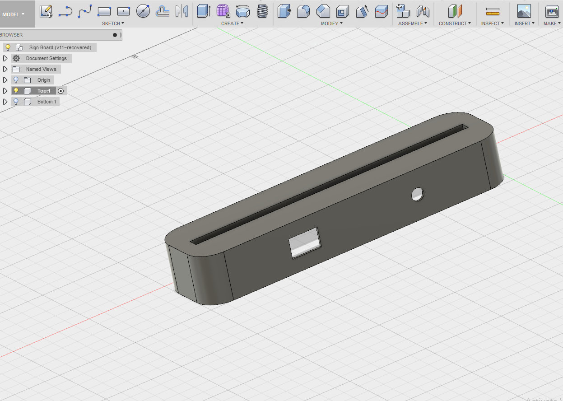Choose the Shell modify tool
The height and width of the screenshot is (401, 563).
click(343, 11)
